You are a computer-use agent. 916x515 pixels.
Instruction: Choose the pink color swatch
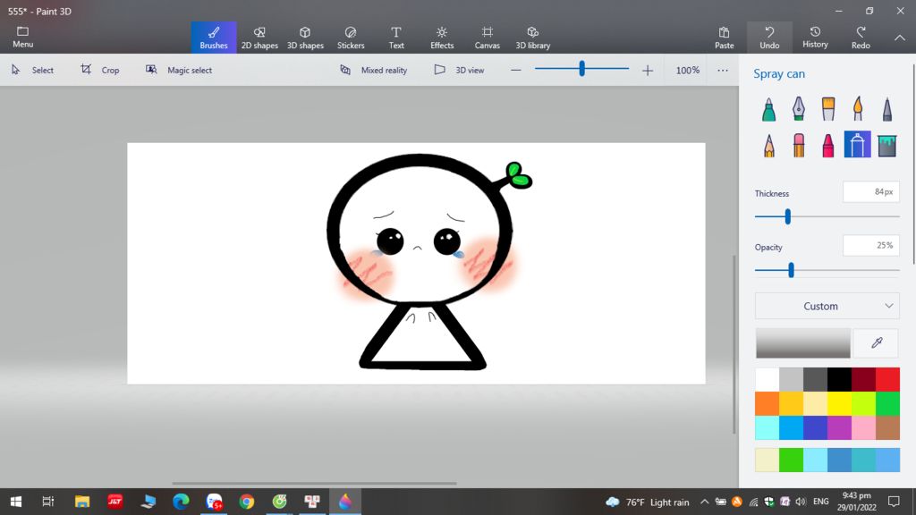[863, 428]
